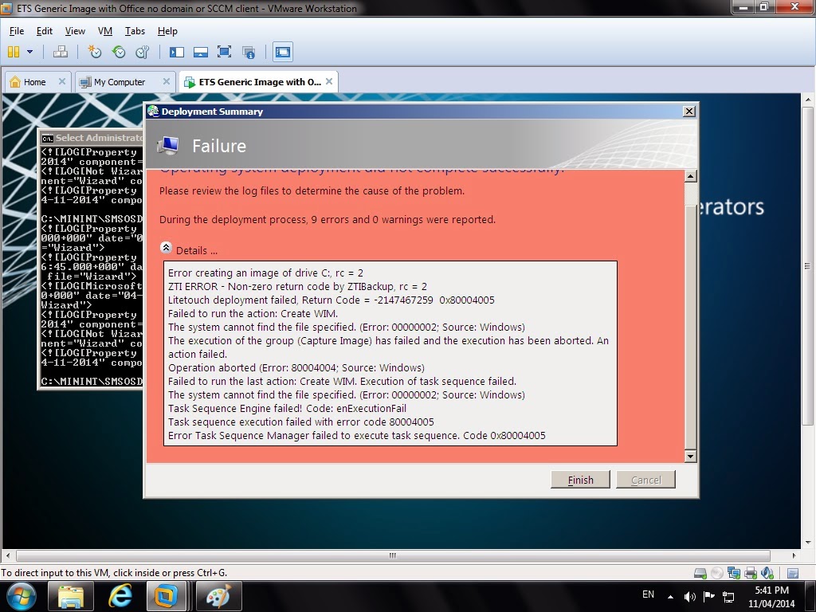Click the dialog scrollbar up arrow

point(691,176)
